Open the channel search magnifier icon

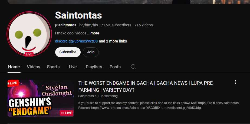click(x=133, y=67)
